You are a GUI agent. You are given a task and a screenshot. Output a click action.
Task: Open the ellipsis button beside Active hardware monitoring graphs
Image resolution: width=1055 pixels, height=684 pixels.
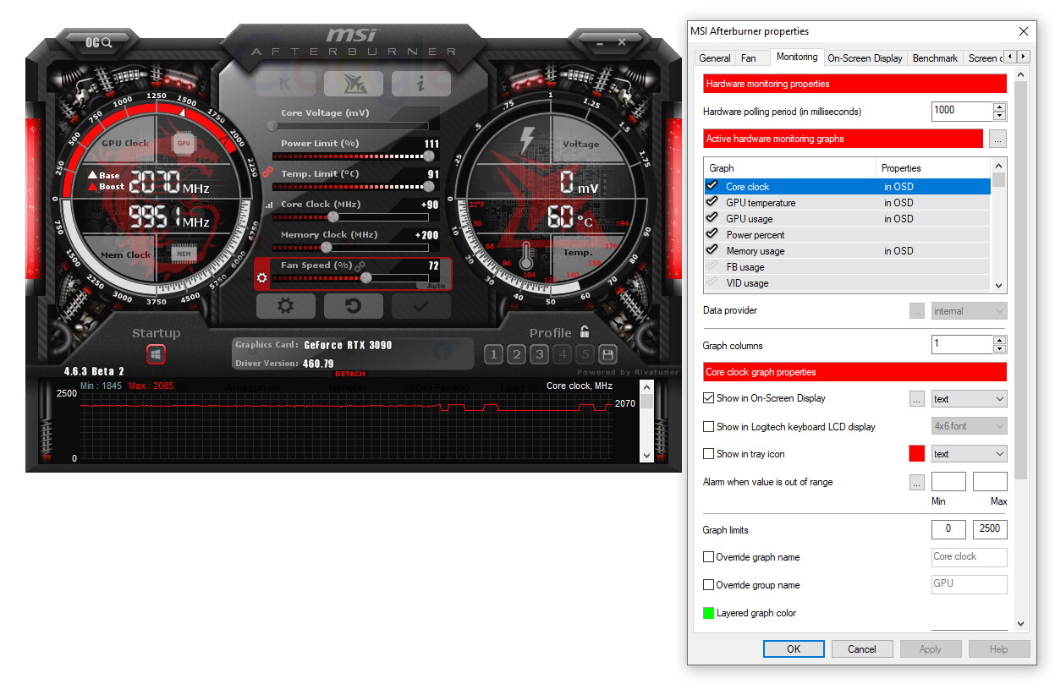(998, 139)
